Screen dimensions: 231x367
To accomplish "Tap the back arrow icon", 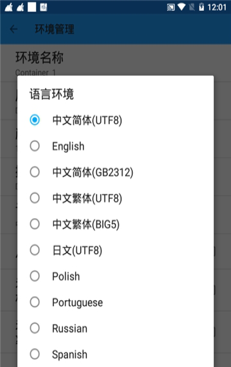I will click(x=13, y=29).
